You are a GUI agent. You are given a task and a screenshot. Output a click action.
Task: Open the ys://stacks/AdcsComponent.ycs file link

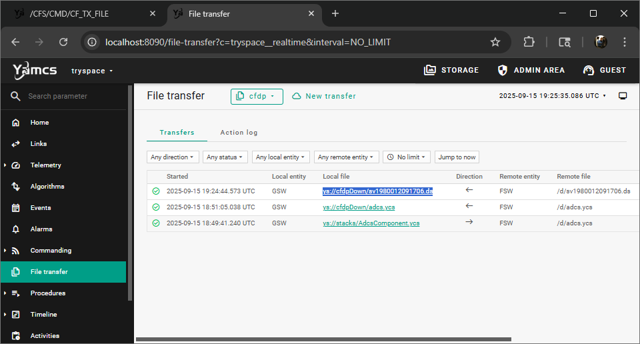[x=371, y=223]
